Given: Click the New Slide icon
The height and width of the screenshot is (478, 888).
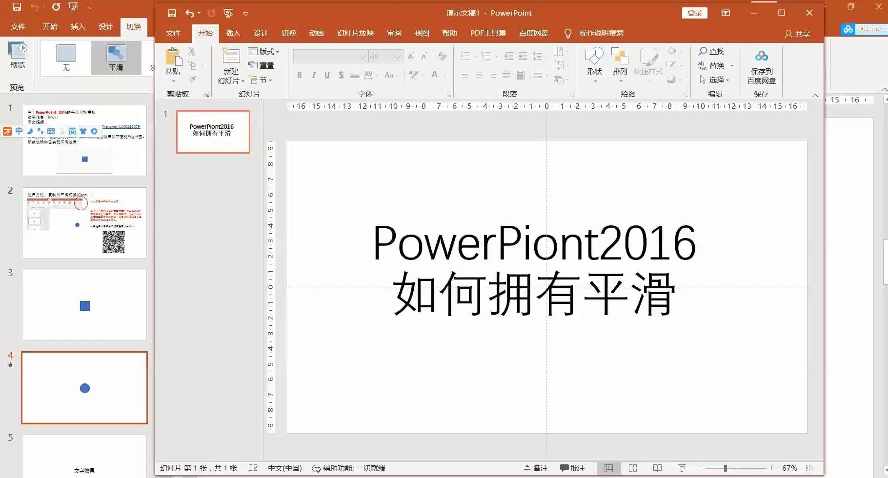Looking at the screenshot, I should [x=231, y=56].
